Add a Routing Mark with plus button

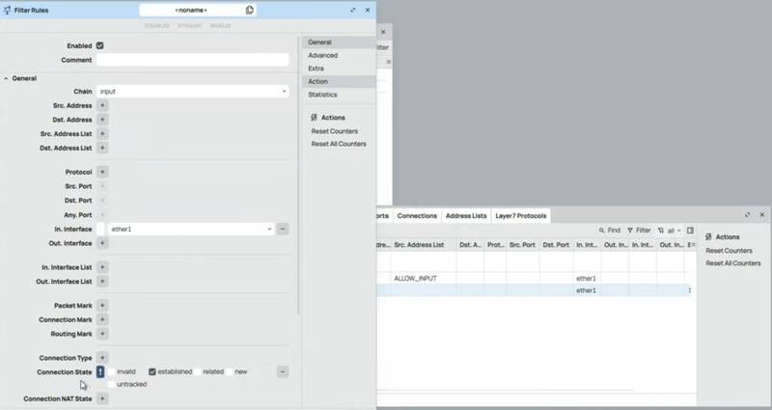102,334
